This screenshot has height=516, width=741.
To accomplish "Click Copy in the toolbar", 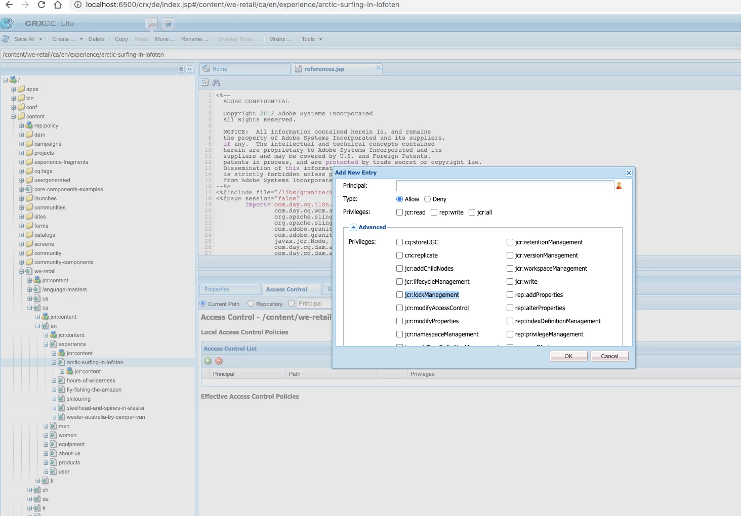I will [x=121, y=39].
